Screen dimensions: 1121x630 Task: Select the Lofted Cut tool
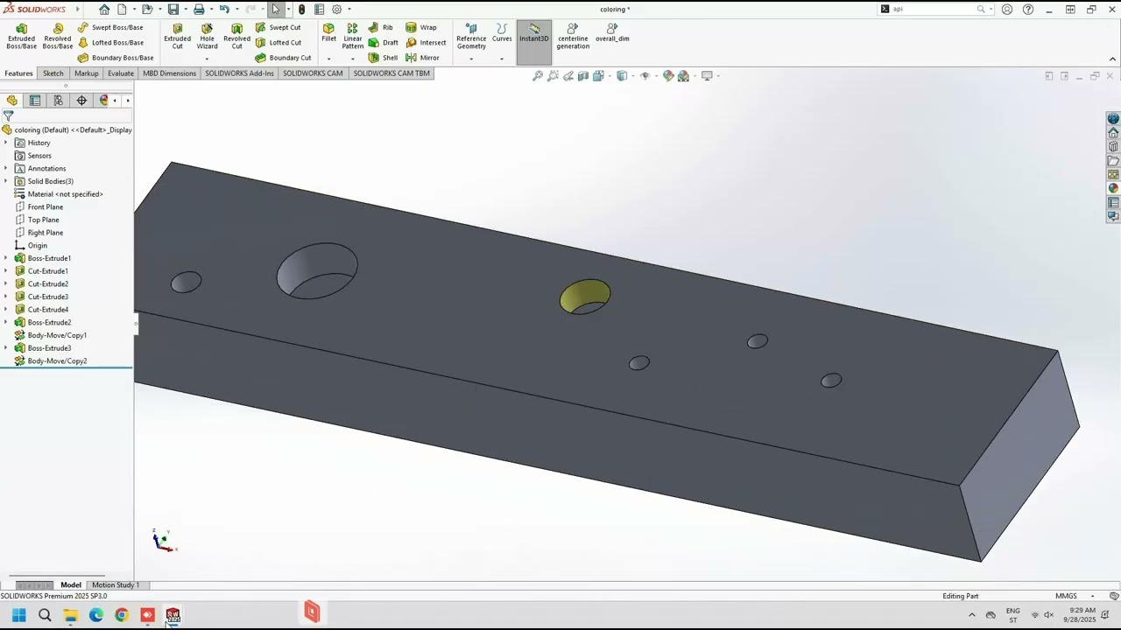tap(278, 42)
